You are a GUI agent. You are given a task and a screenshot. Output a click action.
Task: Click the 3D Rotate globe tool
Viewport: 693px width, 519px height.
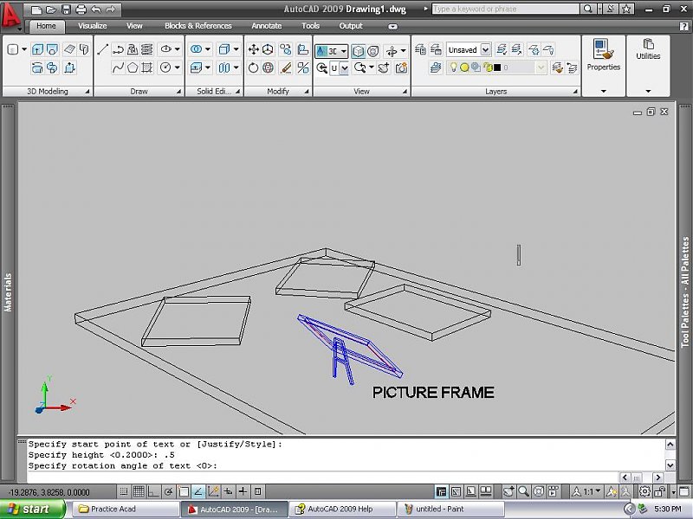click(x=268, y=68)
